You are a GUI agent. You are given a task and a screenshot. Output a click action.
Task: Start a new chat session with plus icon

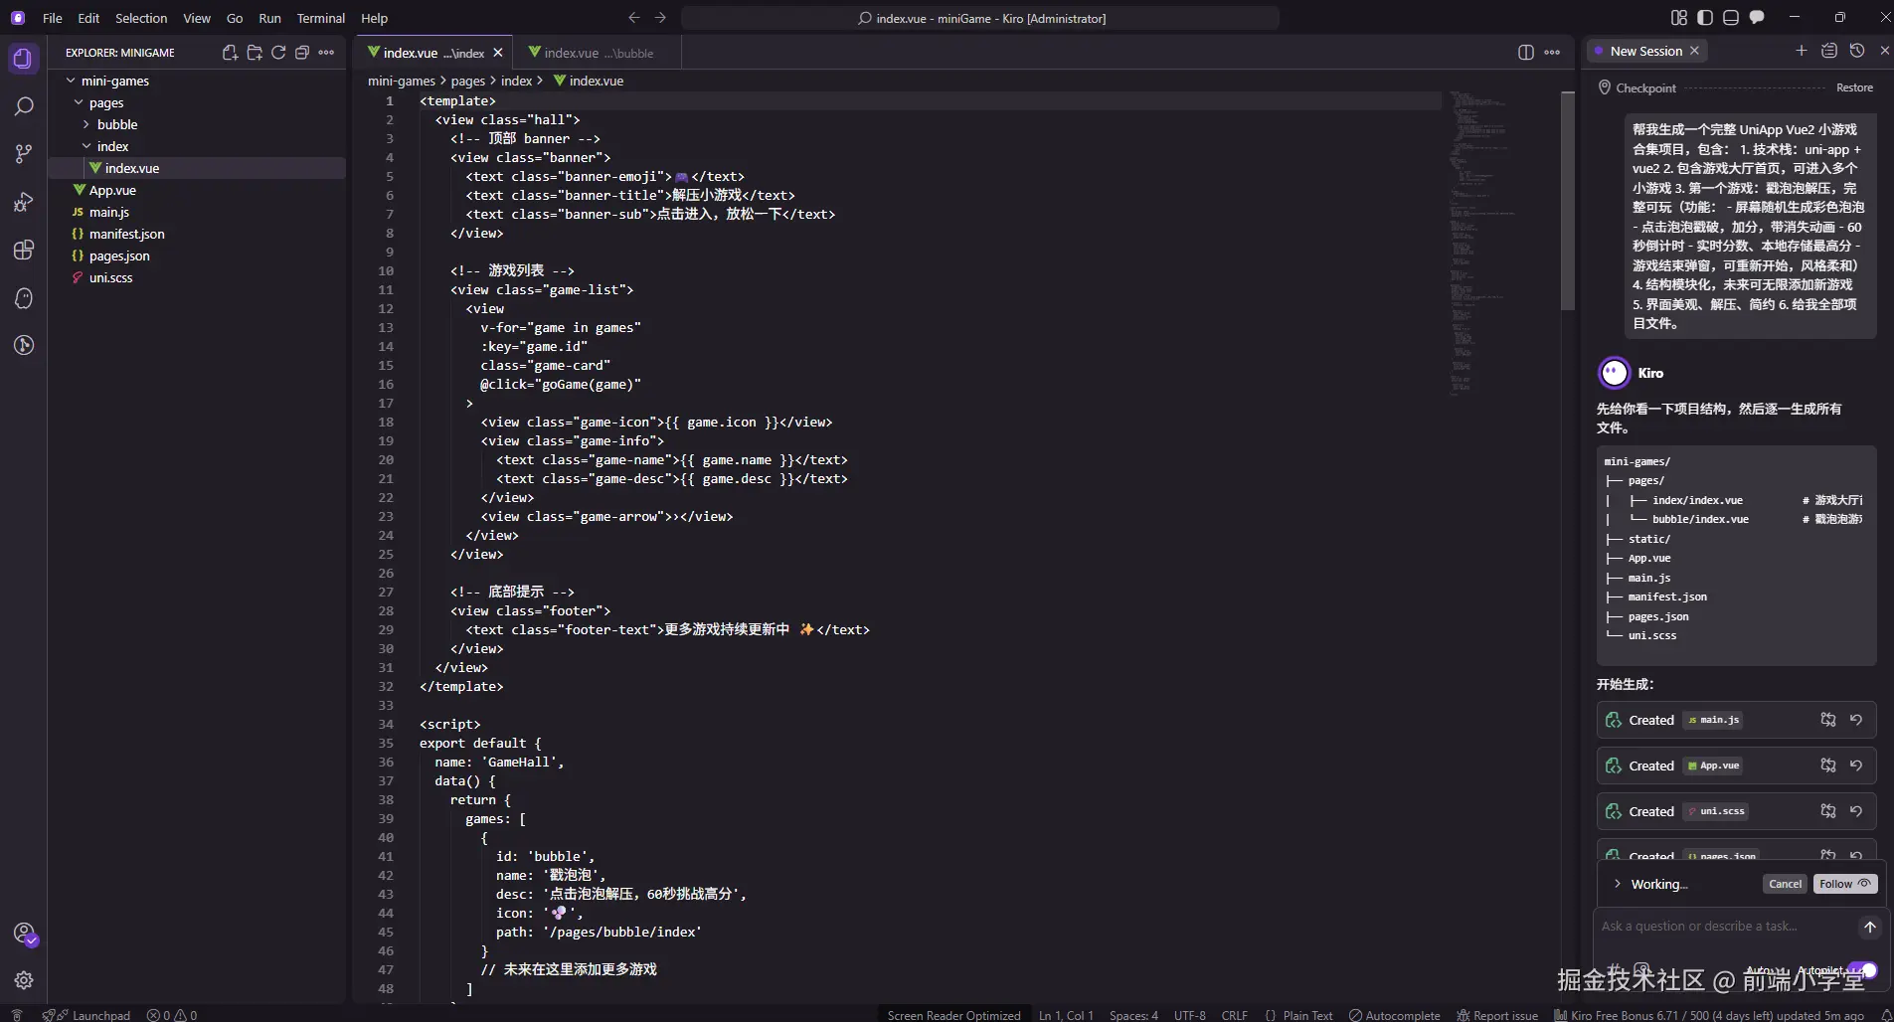click(1801, 51)
